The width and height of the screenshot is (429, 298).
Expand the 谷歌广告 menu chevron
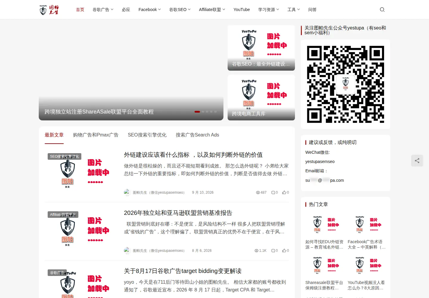tap(112, 10)
